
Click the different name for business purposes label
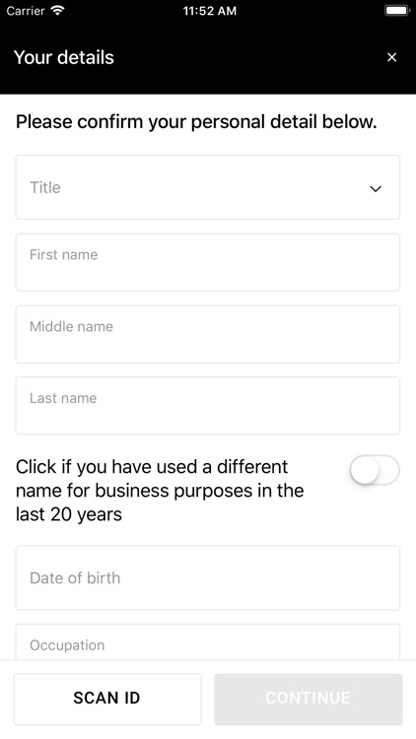tap(160, 491)
